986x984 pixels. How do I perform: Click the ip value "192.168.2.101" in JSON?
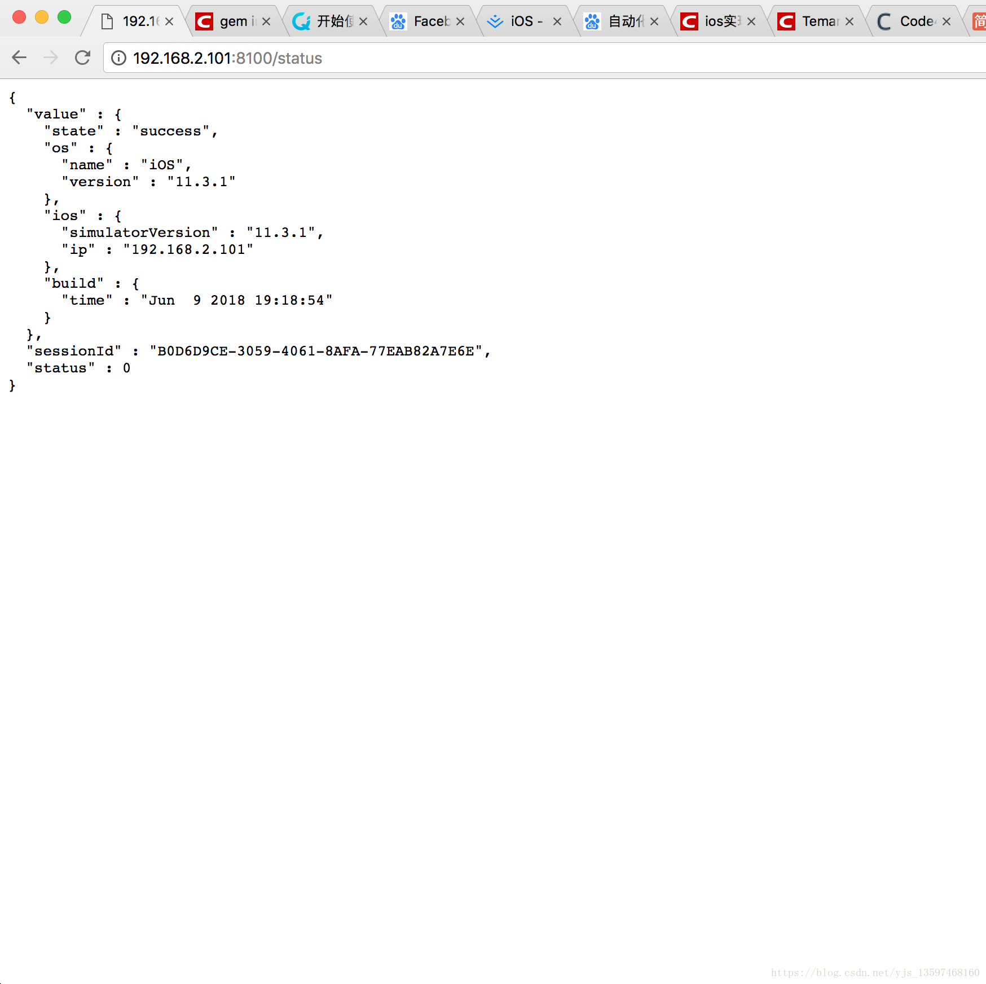coord(188,249)
